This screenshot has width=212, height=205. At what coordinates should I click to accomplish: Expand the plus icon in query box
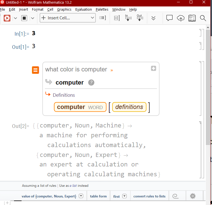click(x=153, y=68)
